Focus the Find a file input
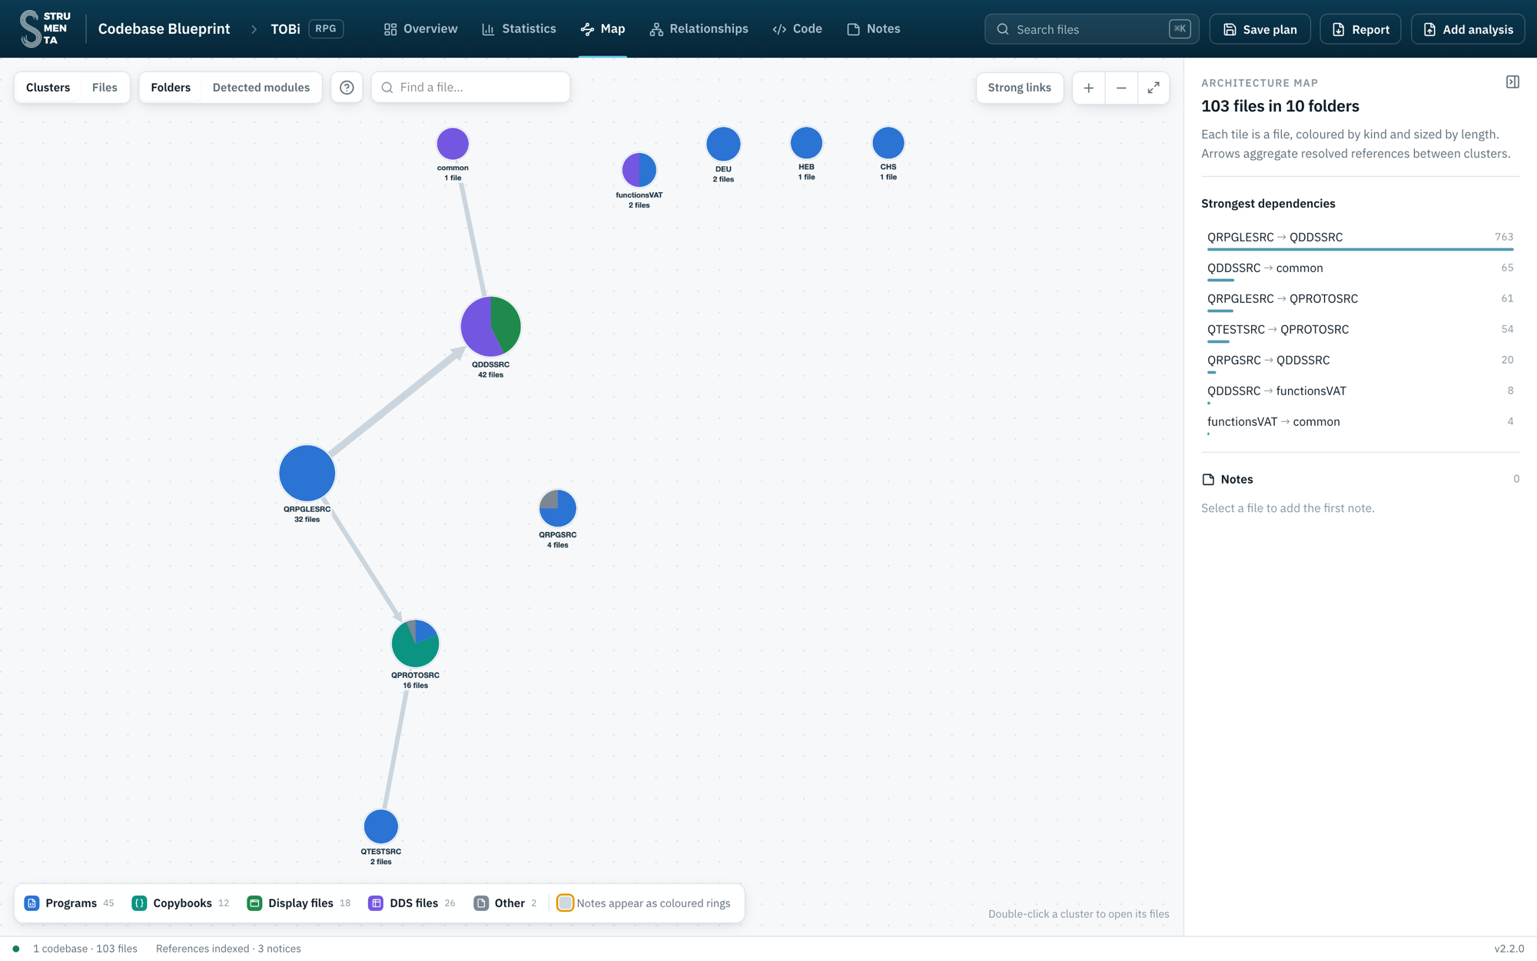1537x961 pixels. 470,88
